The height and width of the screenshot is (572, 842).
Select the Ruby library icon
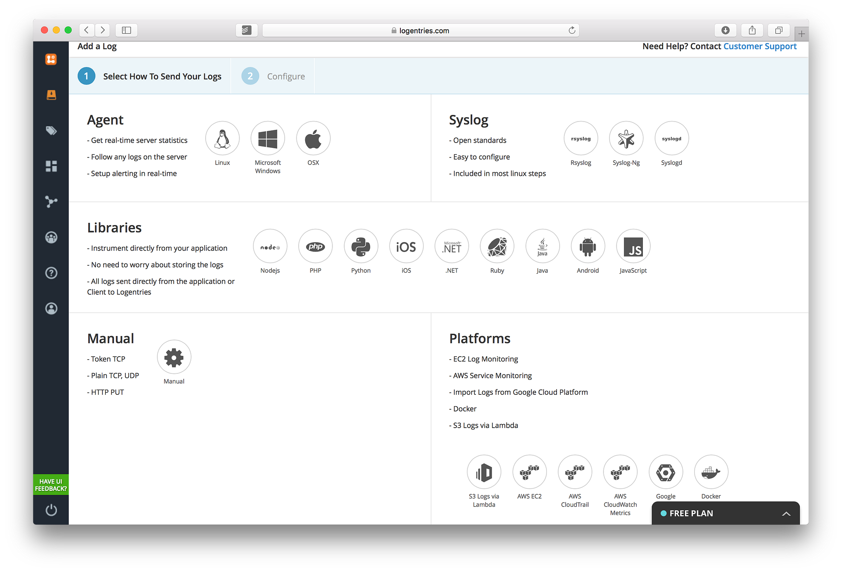(x=497, y=247)
